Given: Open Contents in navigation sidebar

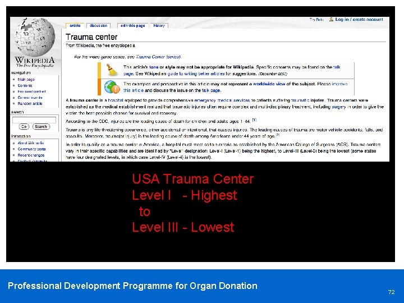Looking at the screenshot, I should point(25,85).
